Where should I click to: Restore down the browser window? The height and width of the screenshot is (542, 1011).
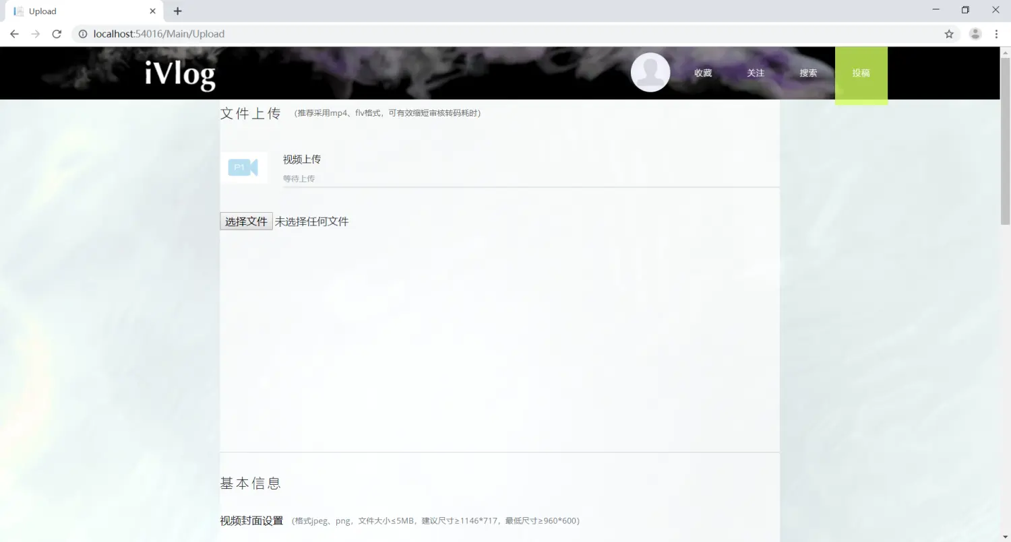[x=965, y=10]
